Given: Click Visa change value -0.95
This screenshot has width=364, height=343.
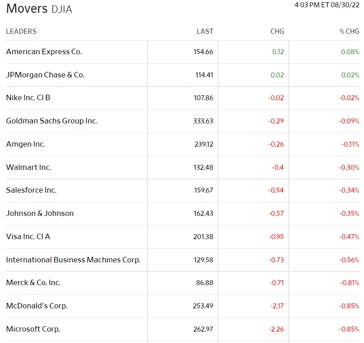Looking at the screenshot, I should [x=276, y=236].
